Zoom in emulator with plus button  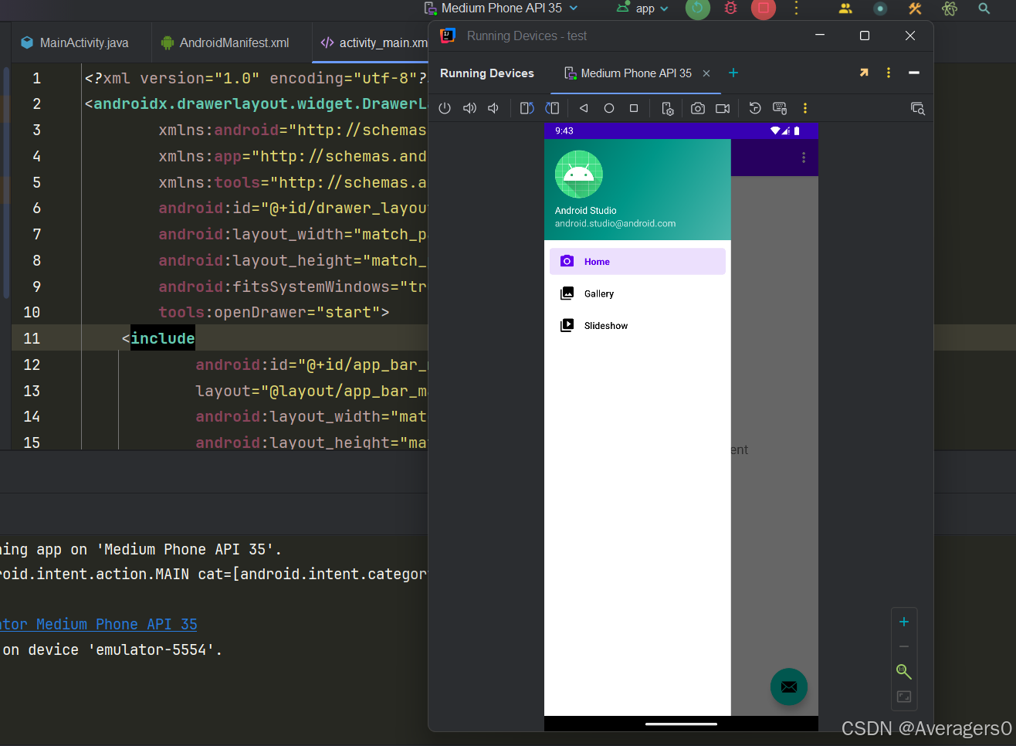click(904, 622)
